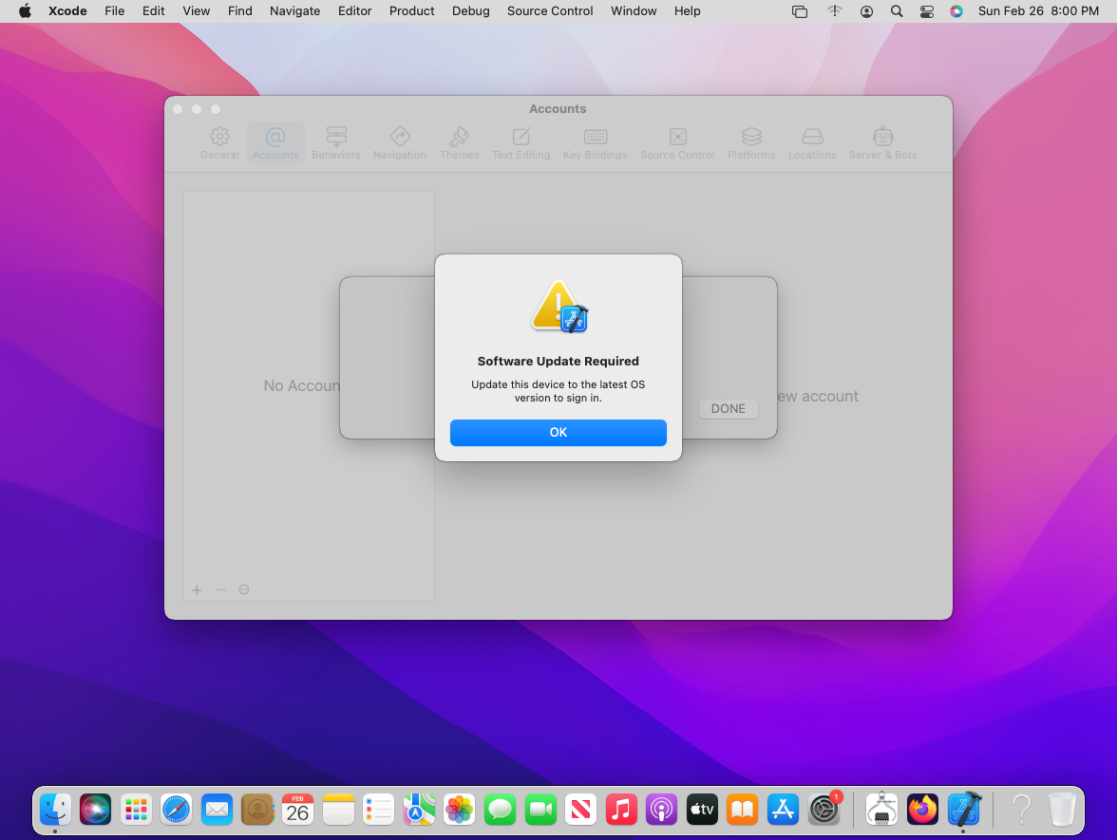Open the General preferences tab
The width and height of the screenshot is (1117, 840).
(219, 144)
